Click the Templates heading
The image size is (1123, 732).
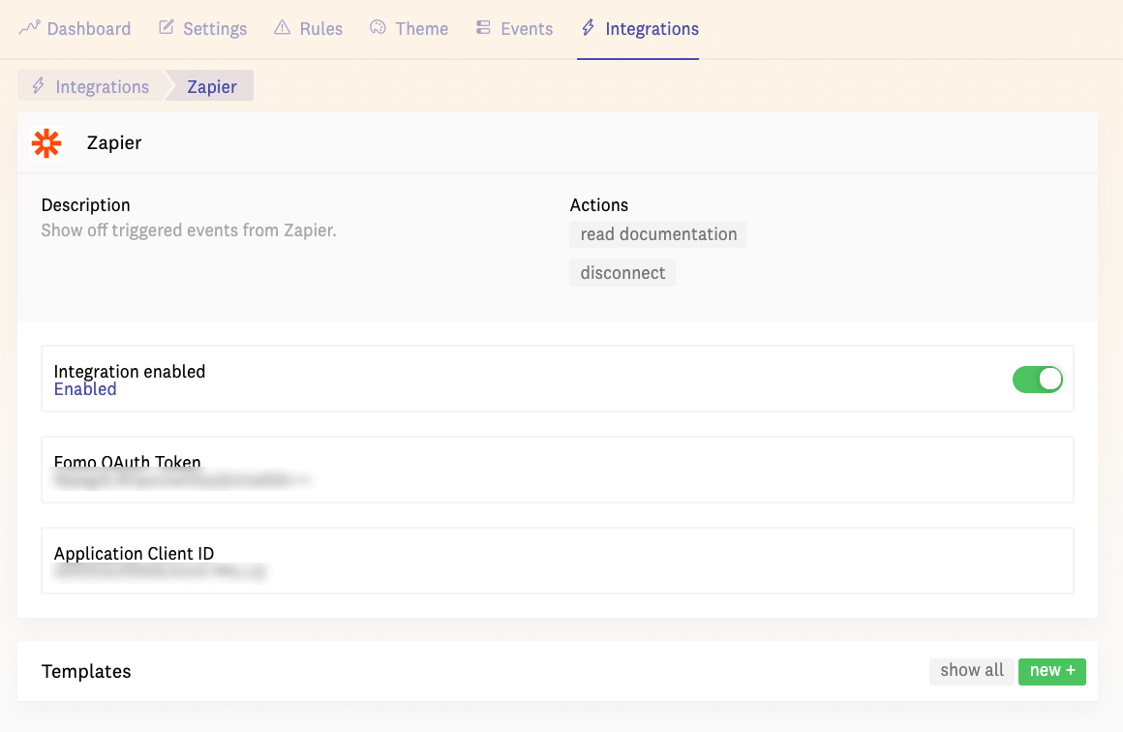86,671
